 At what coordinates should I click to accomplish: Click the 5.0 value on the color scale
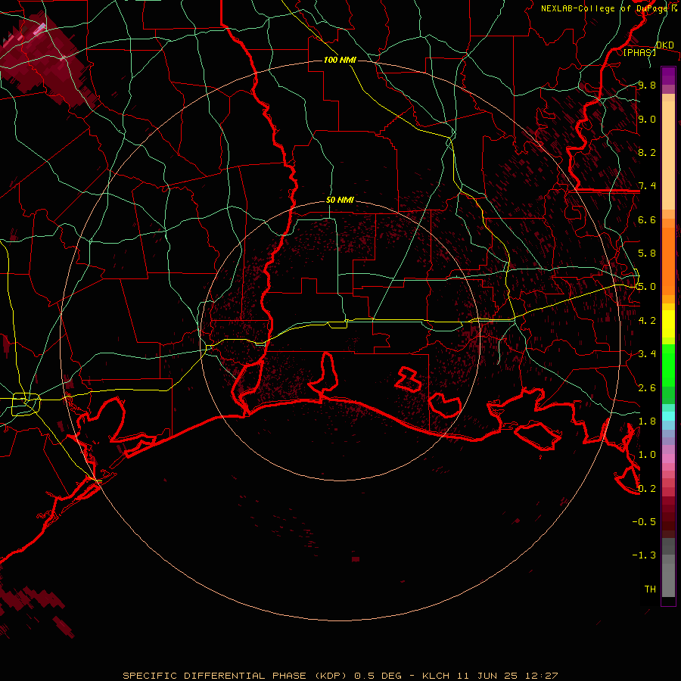click(x=647, y=287)
